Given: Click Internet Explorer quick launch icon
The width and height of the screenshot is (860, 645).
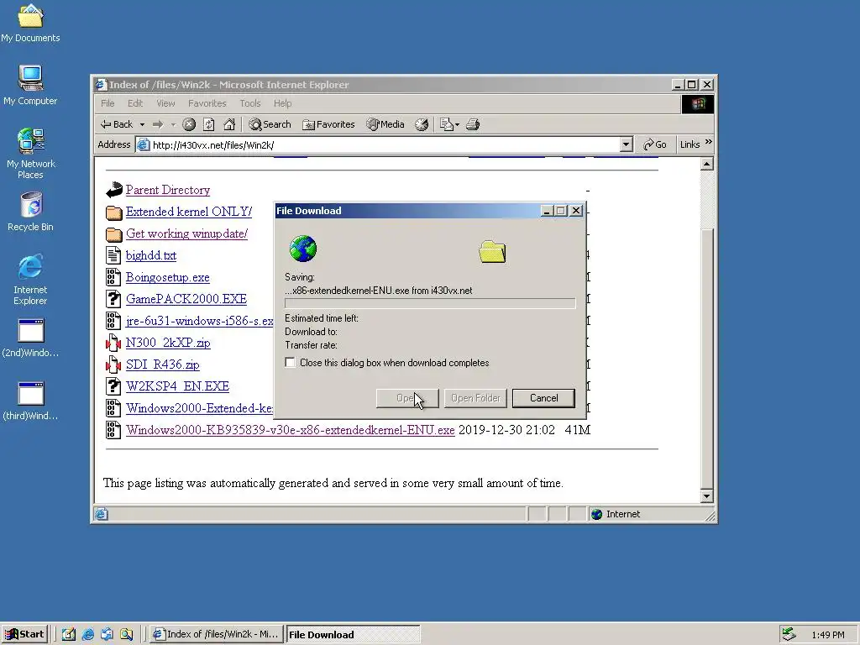Looking at the screenshot, I should coord(87,634).
